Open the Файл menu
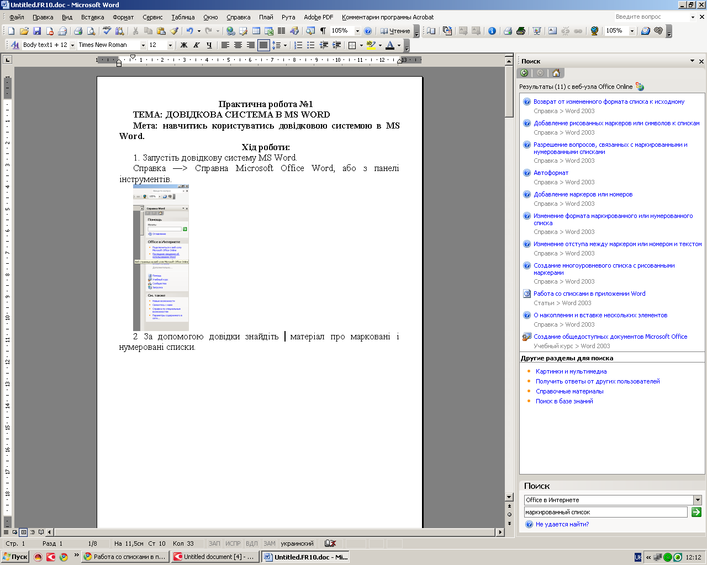The width and height of the screenshot is (707, 565). pyautogui.click(x=17, y=17)
